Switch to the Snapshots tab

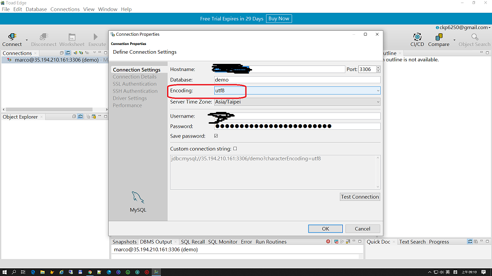point(124,242)
